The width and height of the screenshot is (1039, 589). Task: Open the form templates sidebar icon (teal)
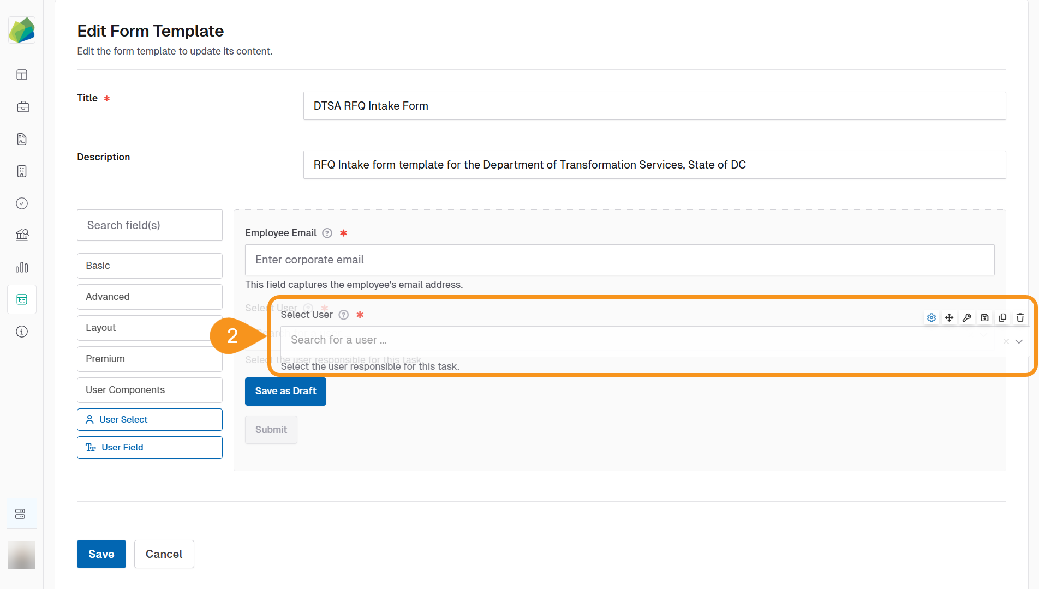click(x=21, y=299)
